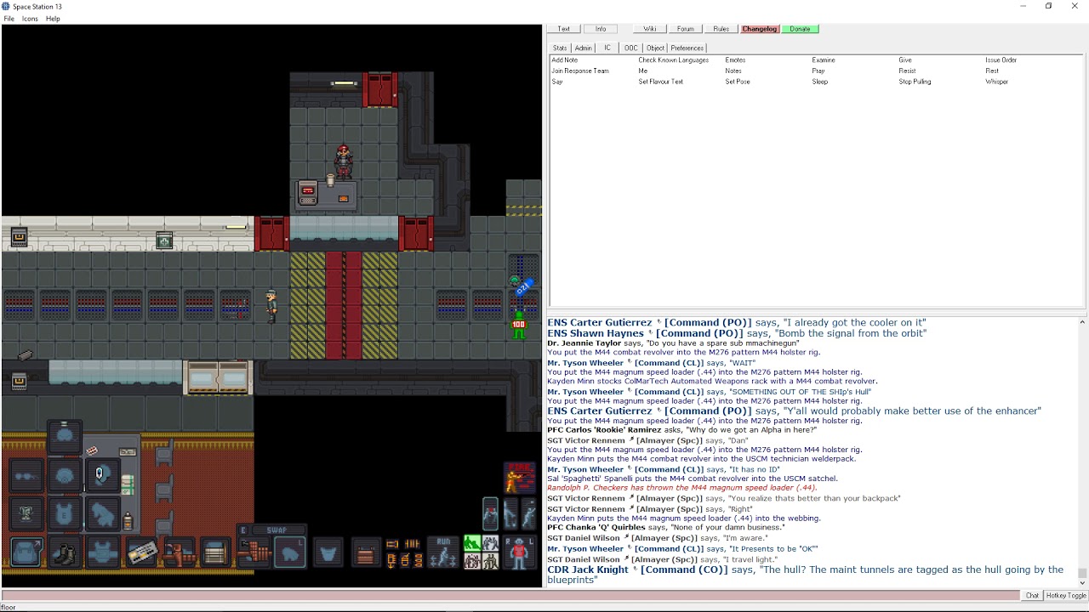Click the Text button
1089x612 pixels.
coord(563,29)
